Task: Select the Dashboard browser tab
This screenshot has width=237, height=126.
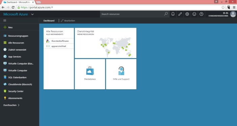Action: coord(19,2)
